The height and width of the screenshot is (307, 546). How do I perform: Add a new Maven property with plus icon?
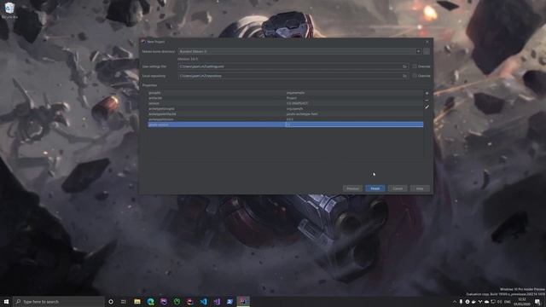[427, 93]
